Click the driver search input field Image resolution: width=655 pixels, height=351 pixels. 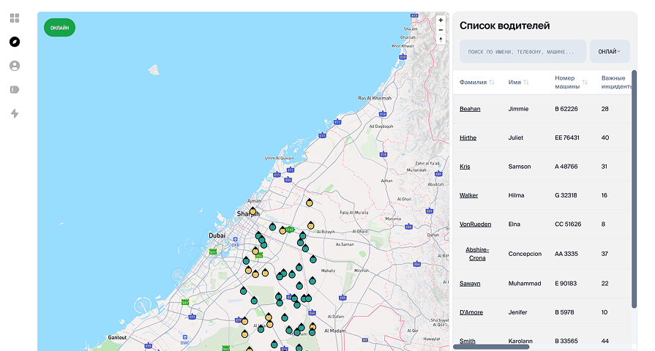pyautogui.click(x=523, y=52)
